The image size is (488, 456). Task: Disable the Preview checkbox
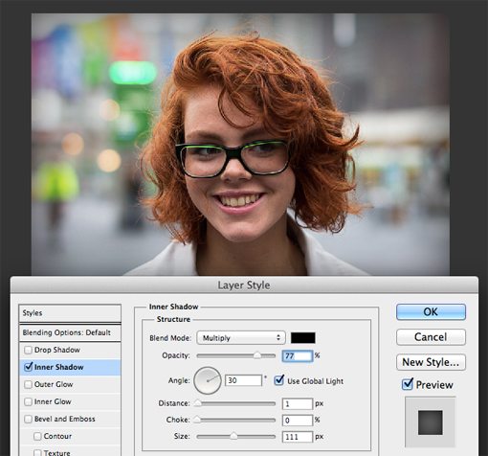coord(408,384)
